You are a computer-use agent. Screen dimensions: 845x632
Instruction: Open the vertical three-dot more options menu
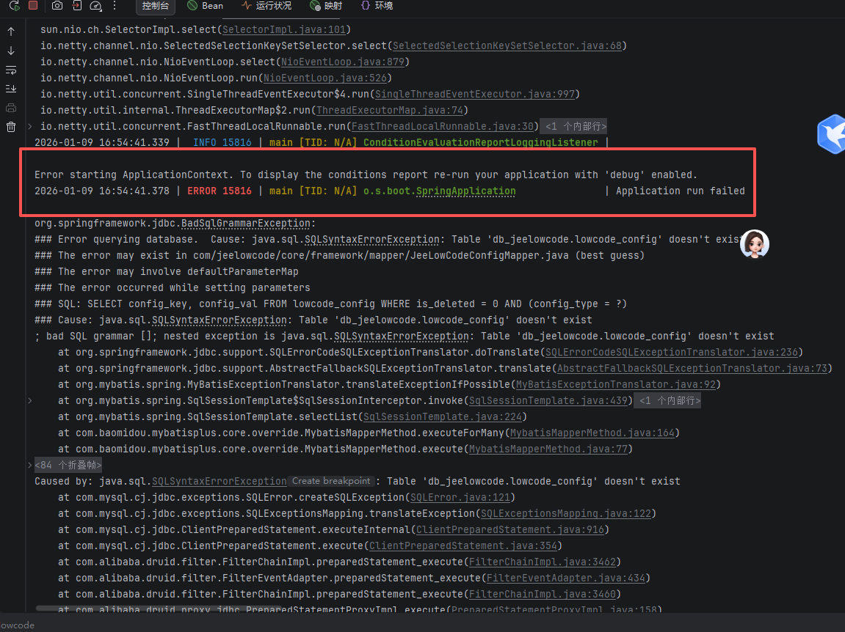[x=114, y=6]
